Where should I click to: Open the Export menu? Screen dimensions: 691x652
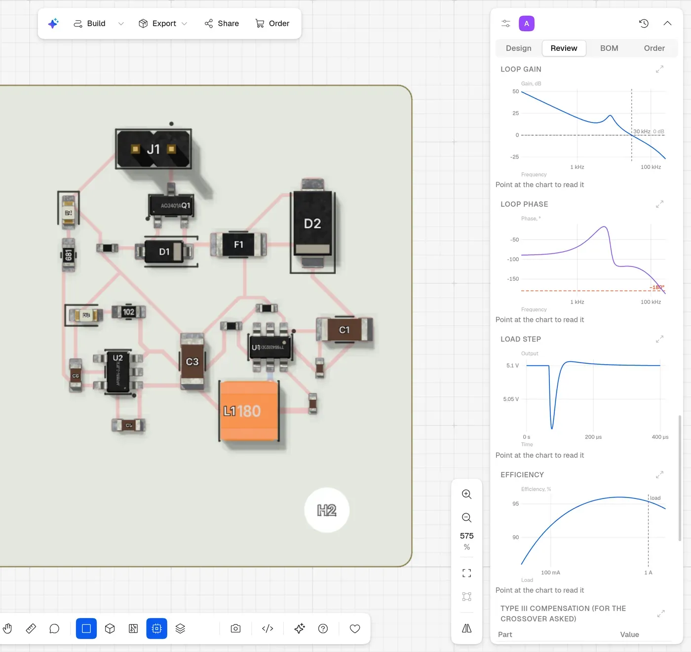tap(157, 23)
